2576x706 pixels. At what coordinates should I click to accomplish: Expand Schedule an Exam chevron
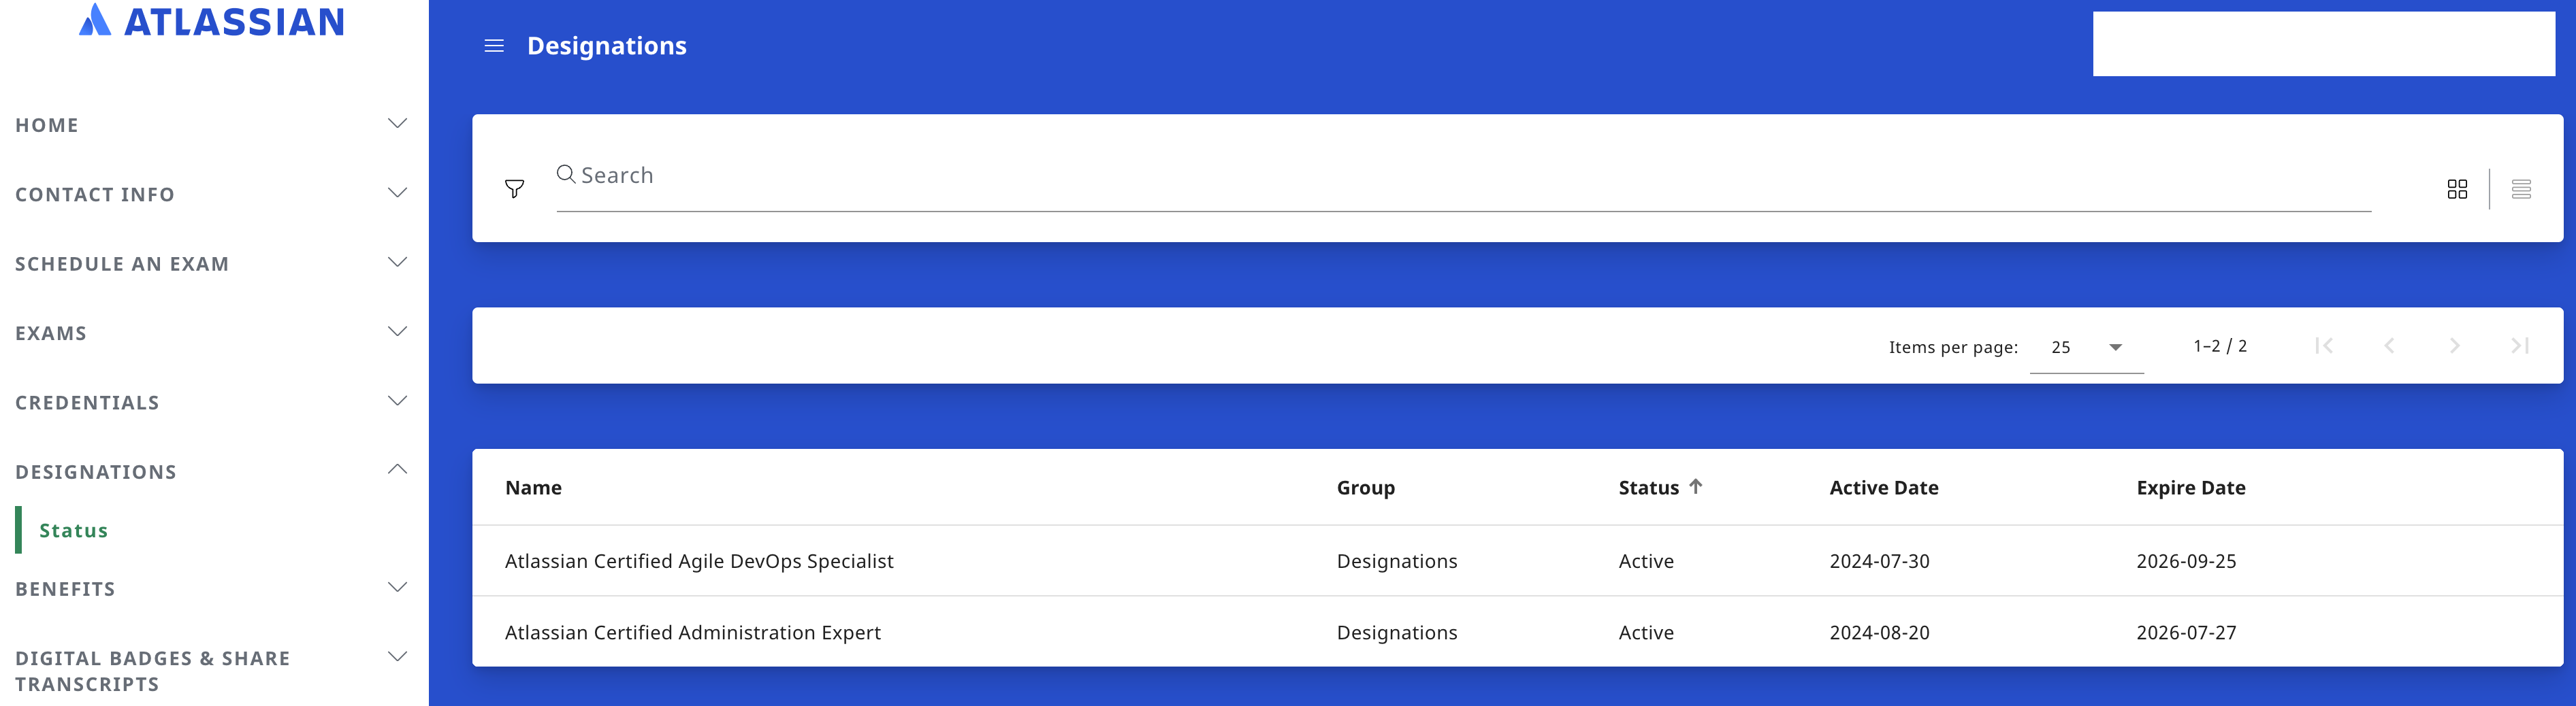point(397,263)
